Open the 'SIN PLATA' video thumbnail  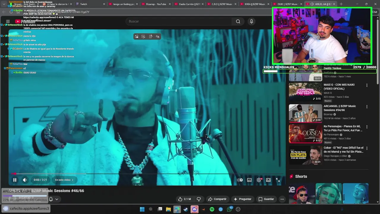coord(305,155)
